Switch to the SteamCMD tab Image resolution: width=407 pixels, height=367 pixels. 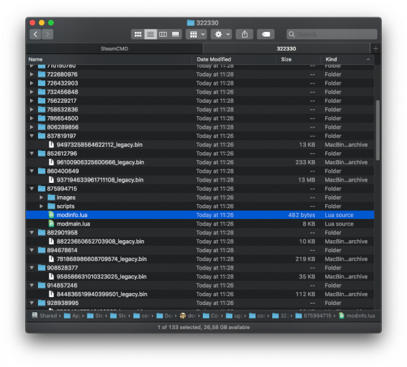click(114, 49)
